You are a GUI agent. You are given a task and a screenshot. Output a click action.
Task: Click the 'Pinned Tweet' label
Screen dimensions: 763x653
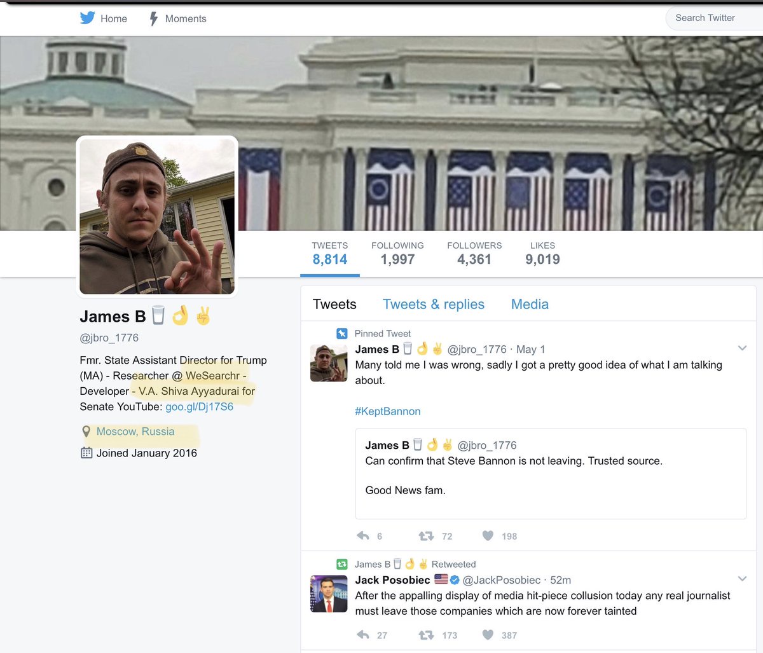[383, 333]
